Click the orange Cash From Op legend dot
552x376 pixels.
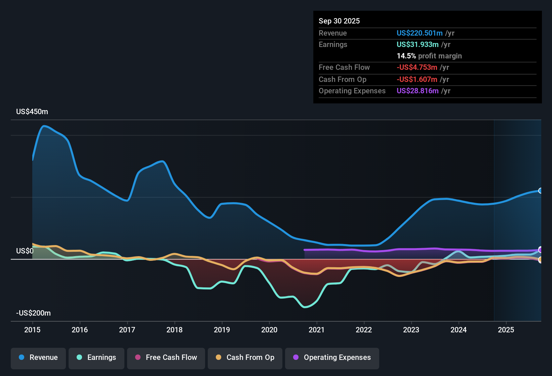(219, 358)
